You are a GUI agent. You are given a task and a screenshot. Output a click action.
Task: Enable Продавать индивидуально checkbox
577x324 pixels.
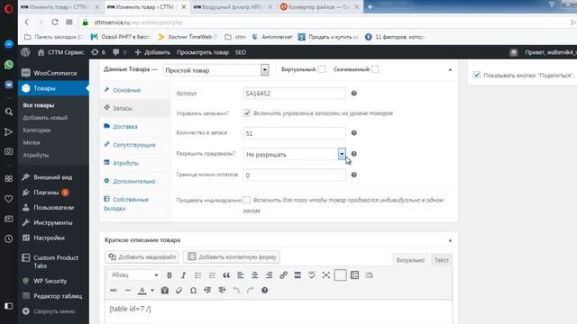click(247, 200)
